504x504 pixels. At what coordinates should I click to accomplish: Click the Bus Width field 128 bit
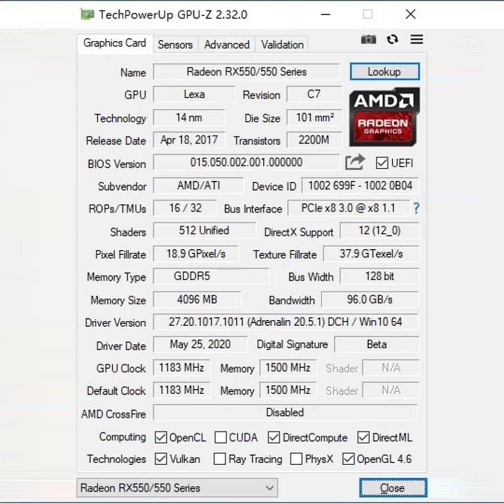pyautogui.click(x=379, y=276)
